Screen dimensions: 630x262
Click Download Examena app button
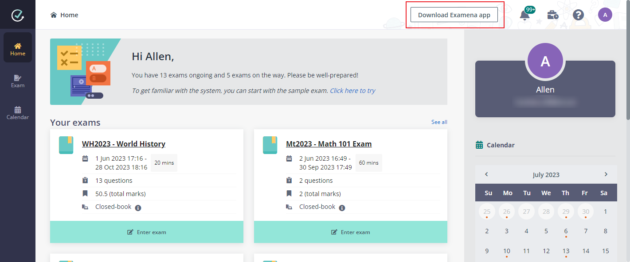click(x=454, y=15)
